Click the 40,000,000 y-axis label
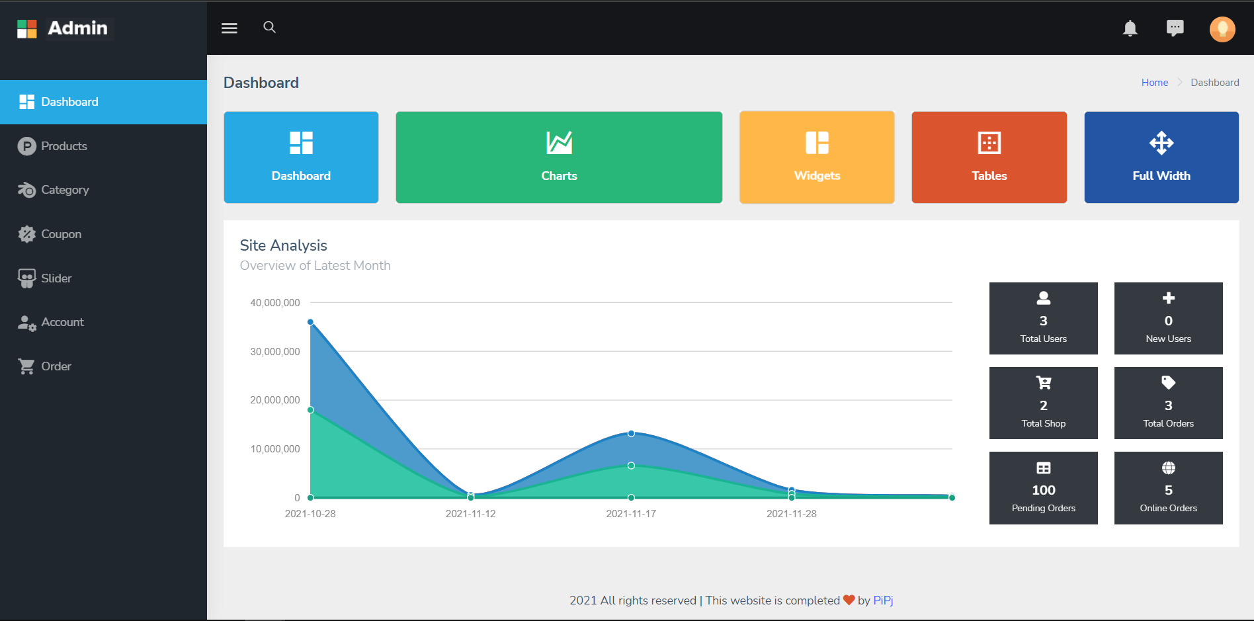The image size is (1254, 621). coord(275,303)
